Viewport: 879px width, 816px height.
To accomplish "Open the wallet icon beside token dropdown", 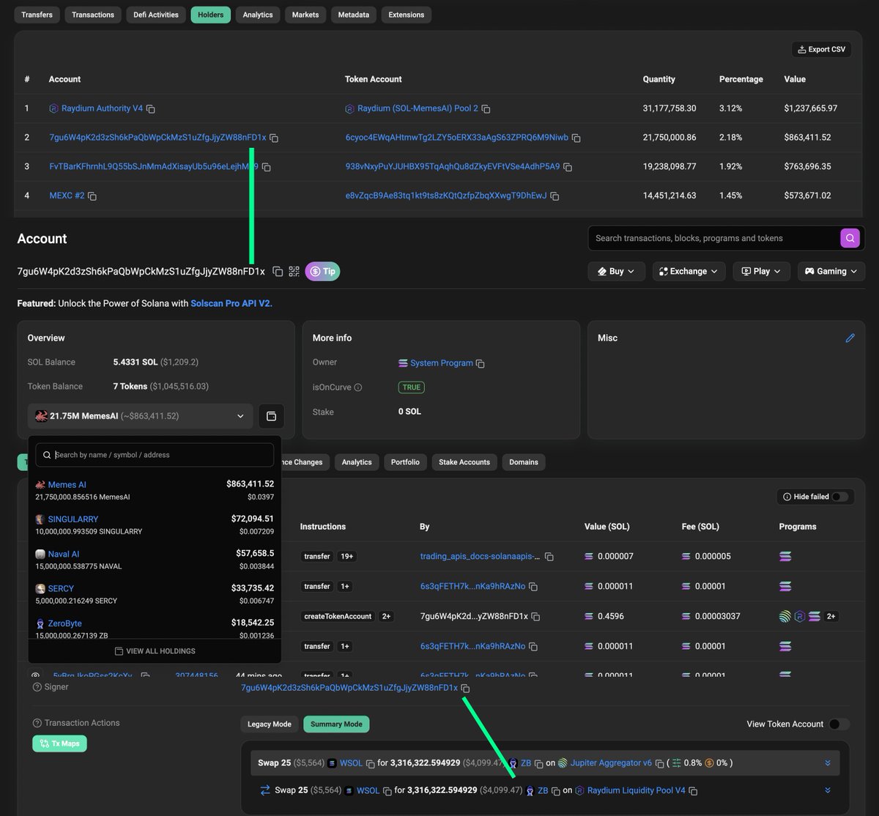I will tap(271, 416).
